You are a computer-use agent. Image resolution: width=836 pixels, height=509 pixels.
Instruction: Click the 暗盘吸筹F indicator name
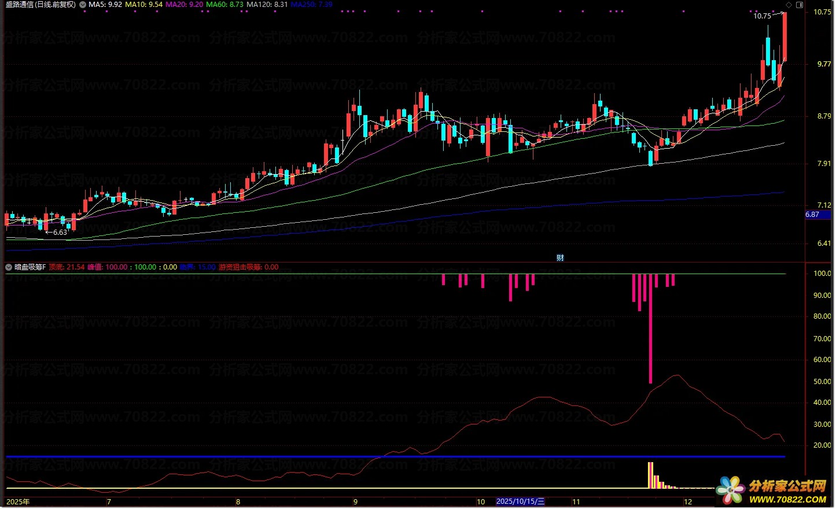[x=30, y=267]
